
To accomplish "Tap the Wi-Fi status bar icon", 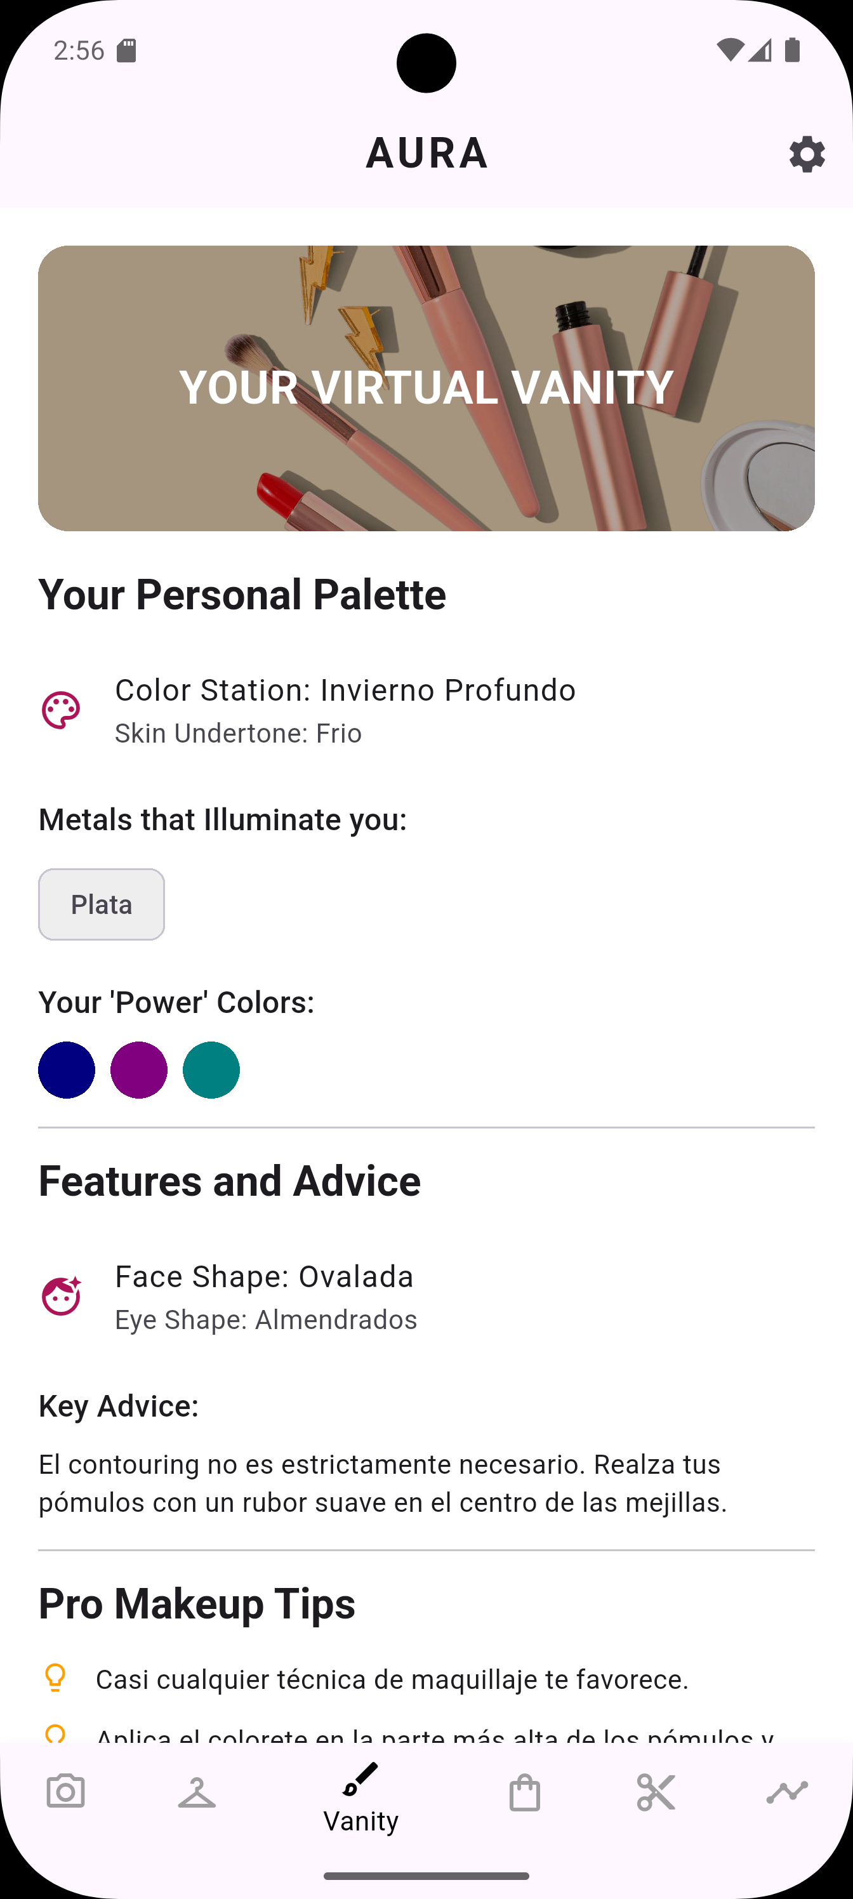I will click(729, 50).
